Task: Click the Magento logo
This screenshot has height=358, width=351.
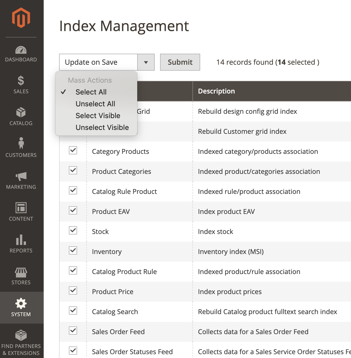Action: pos(21,17)
